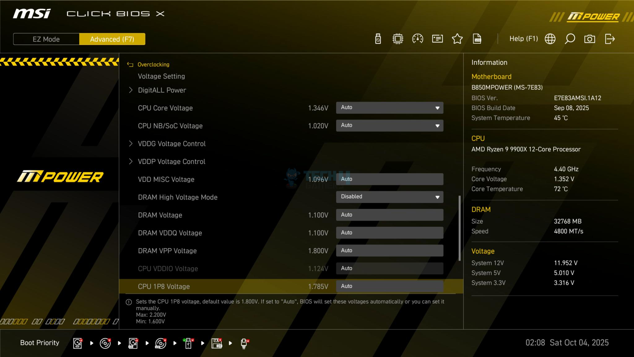The image size is (634, 357).
Task: Click the favorites star icon
Action: click(x=457, y=39)
